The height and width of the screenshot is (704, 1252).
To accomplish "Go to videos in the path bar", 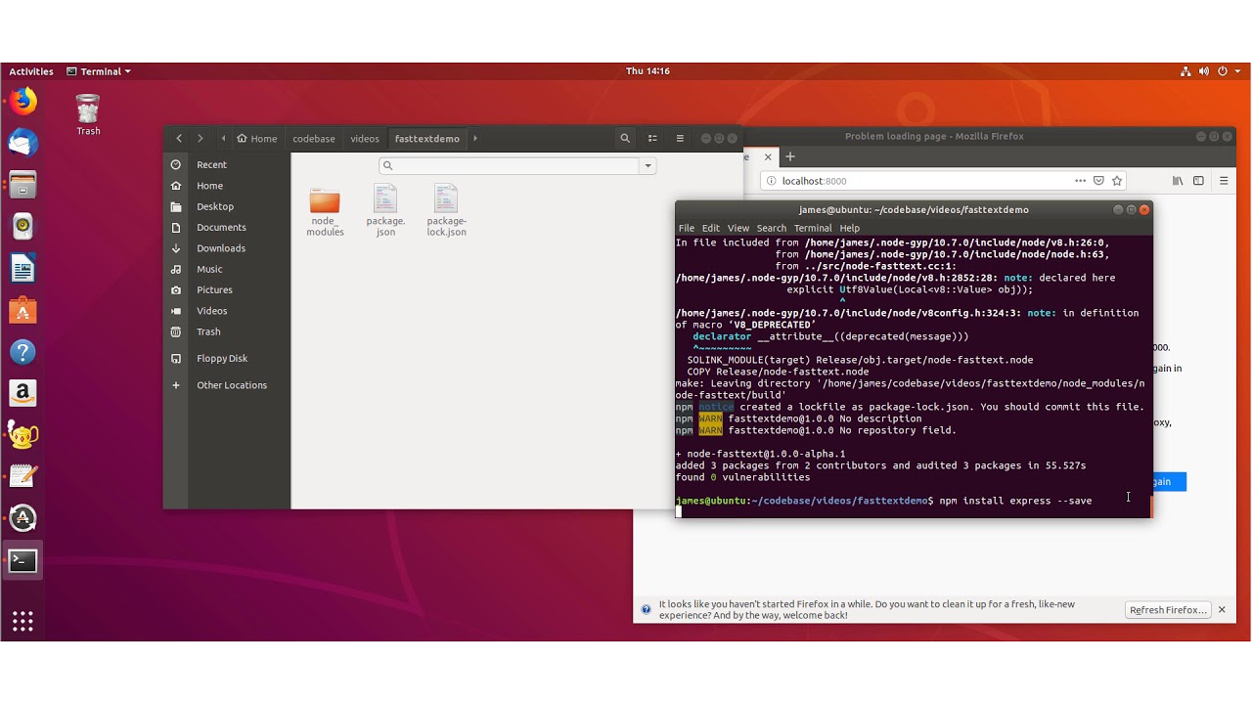I will pos(365,139).
